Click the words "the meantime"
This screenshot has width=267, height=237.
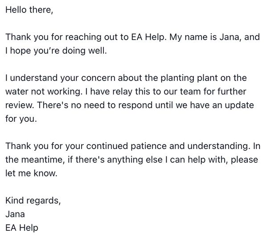point(35,160)
